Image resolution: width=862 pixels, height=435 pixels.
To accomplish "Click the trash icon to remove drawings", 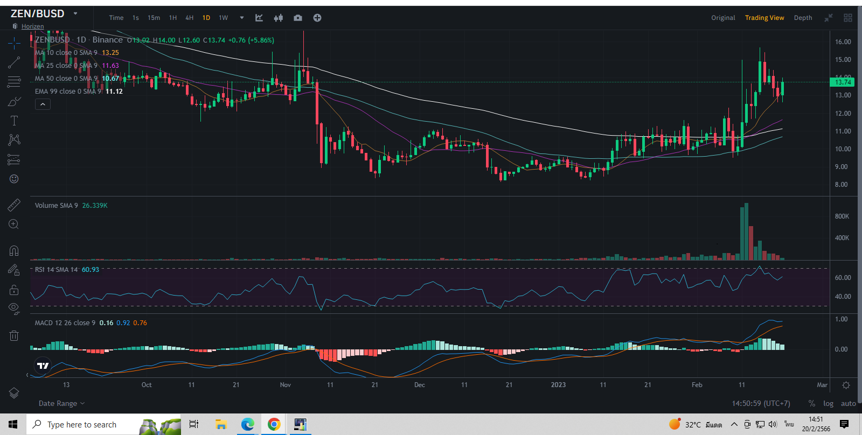I will 14,336.
